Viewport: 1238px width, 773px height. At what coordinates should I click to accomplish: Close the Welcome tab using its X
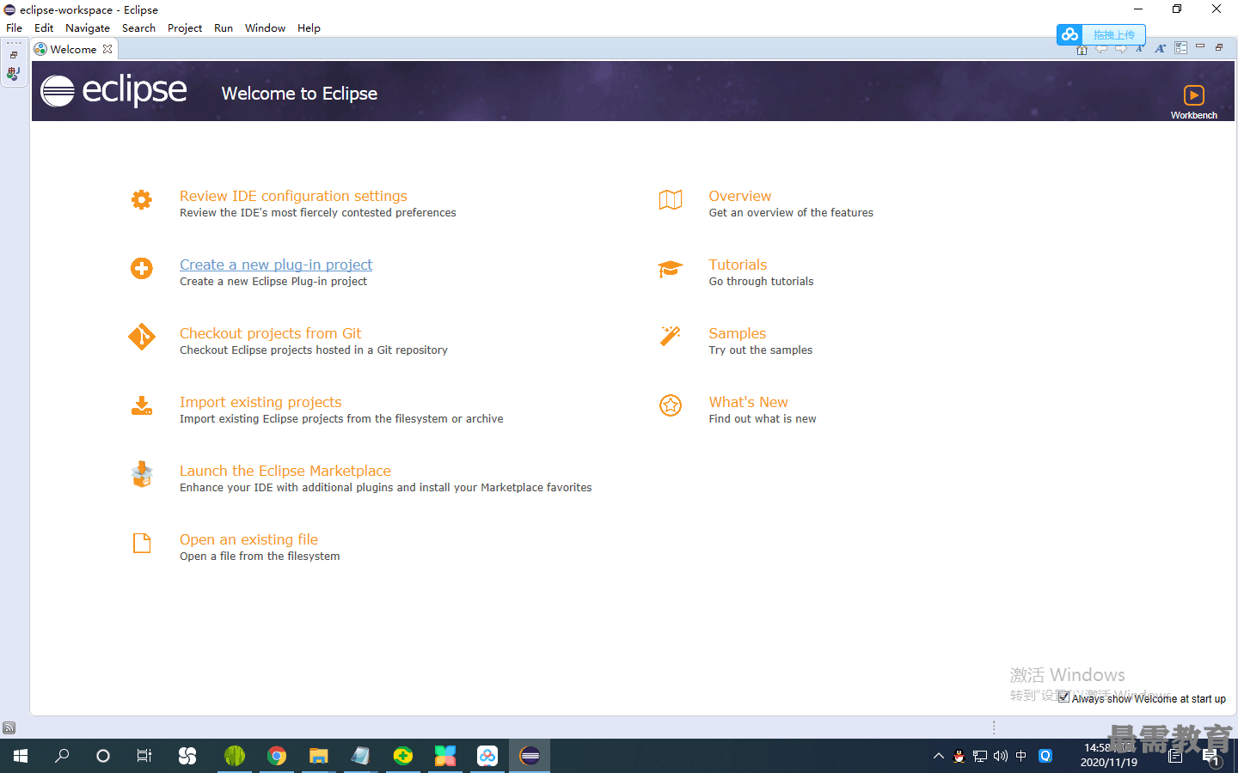[x=107, y=49]
